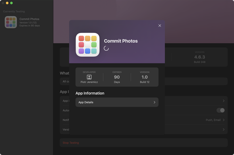
Task: Click the developer profile icon
Action: 89,77
